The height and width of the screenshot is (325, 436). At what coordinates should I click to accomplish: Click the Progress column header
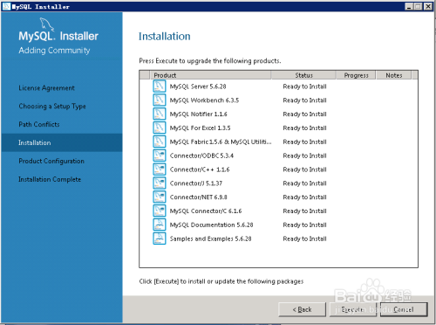tap(356, 75)
